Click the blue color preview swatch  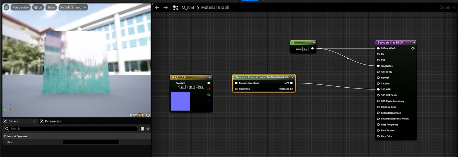coord(180,101)
